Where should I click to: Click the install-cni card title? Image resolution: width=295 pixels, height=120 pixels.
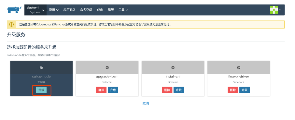tap(173, 77)
